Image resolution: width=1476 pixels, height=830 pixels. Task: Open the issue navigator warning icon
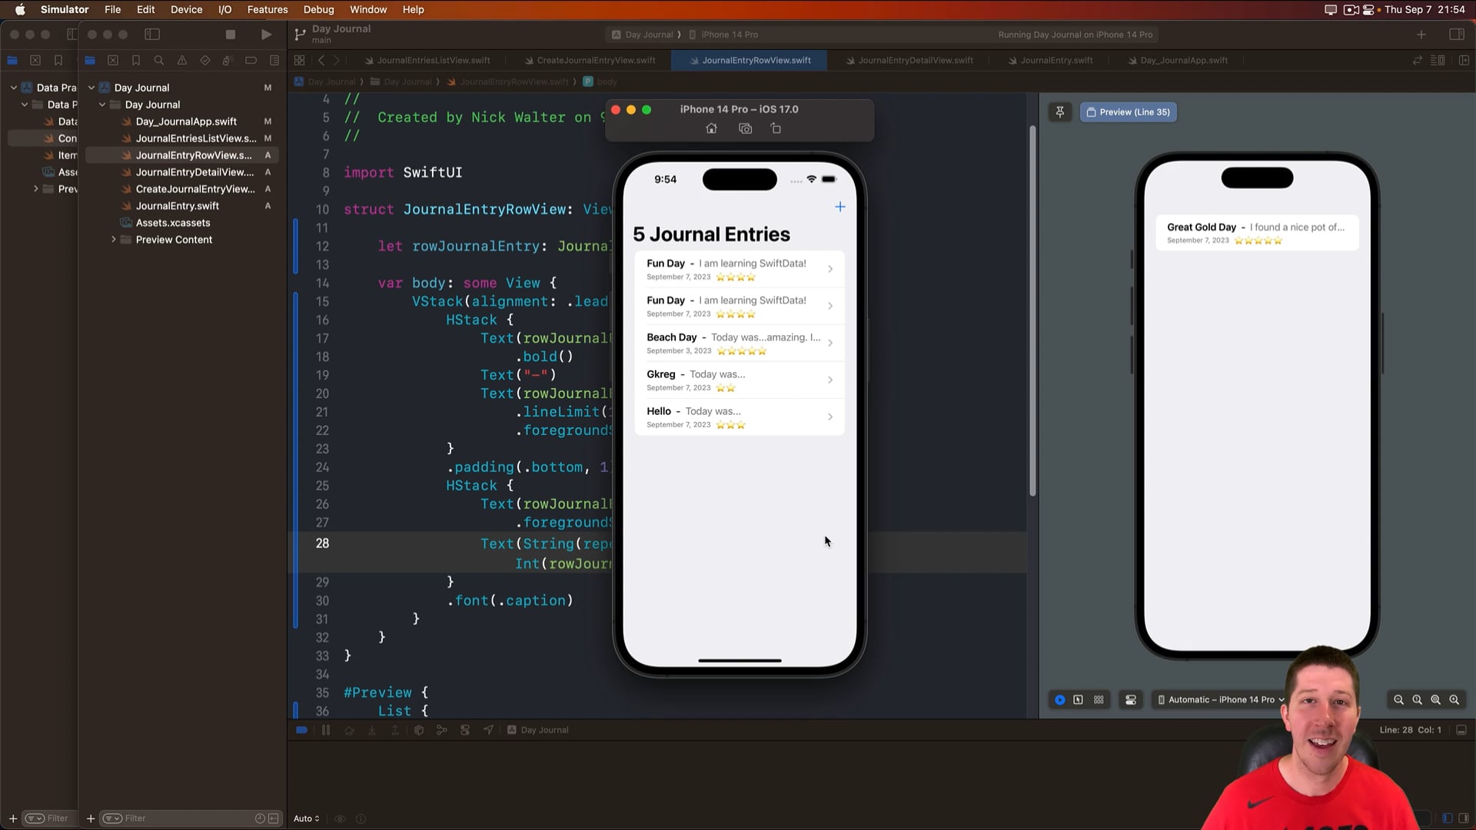pos(182,61)
